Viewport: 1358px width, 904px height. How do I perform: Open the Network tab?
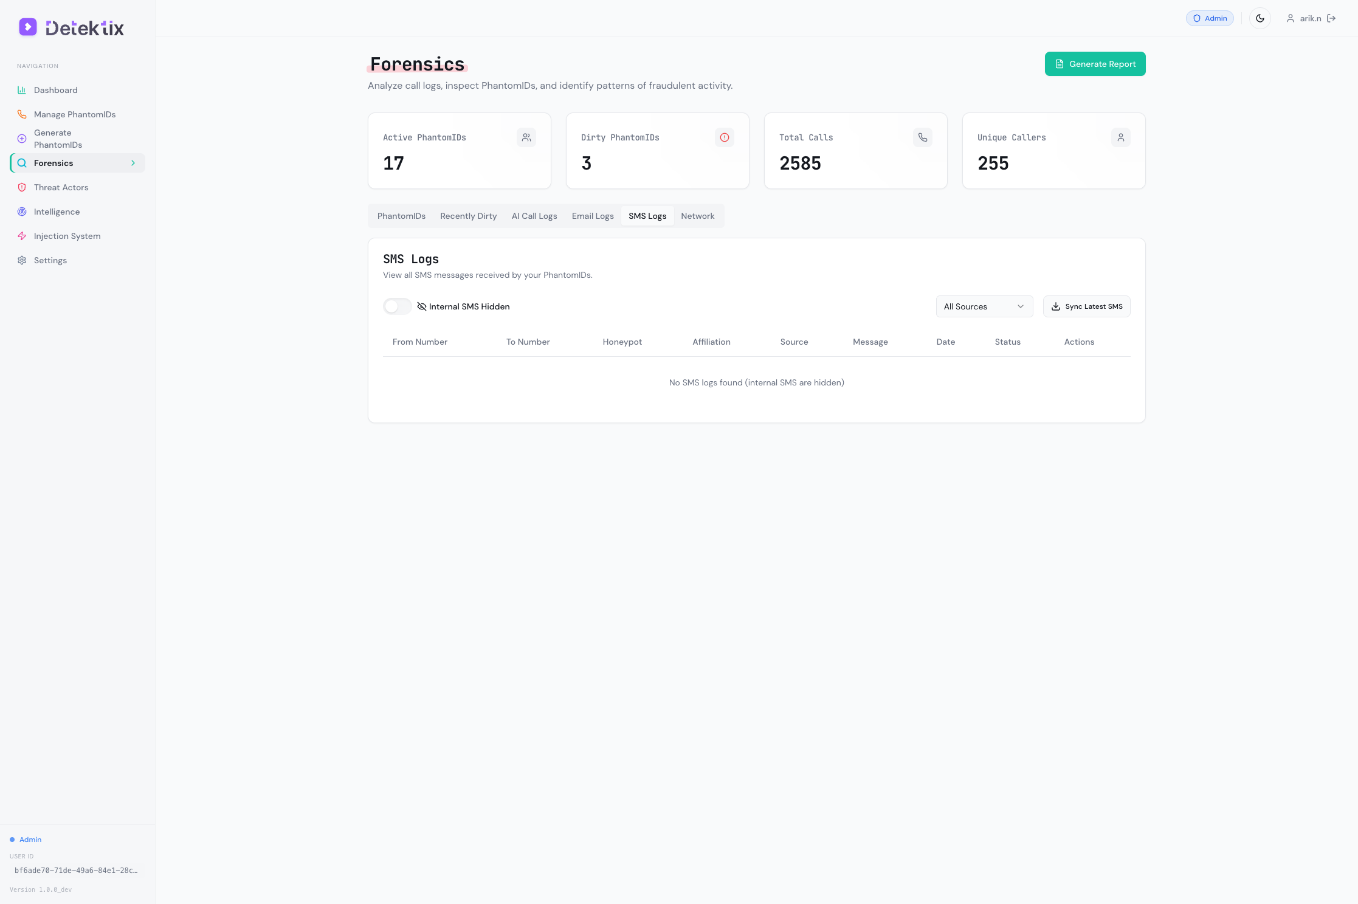697,216
